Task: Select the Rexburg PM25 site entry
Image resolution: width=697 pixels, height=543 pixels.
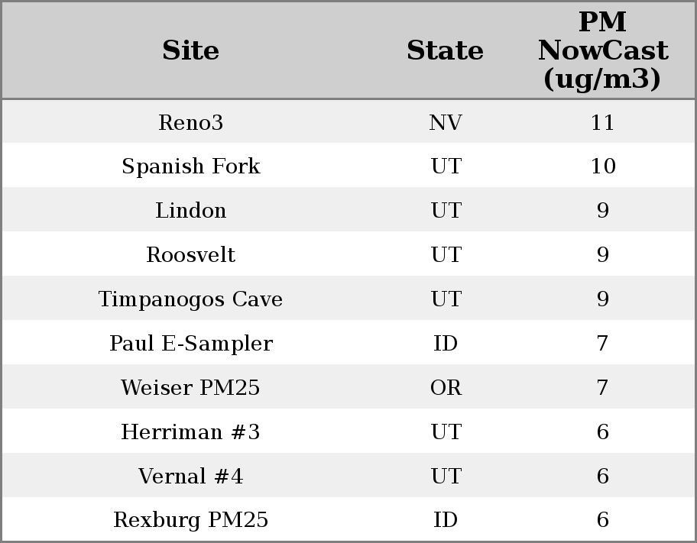Action: 191,520
